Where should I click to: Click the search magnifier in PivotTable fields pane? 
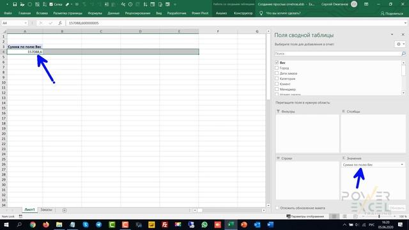pos(403,54)
